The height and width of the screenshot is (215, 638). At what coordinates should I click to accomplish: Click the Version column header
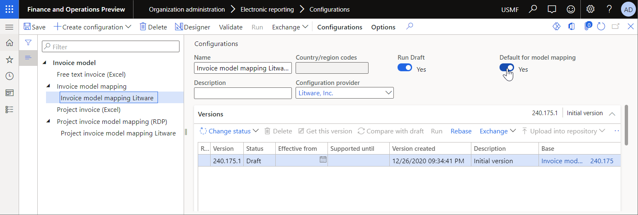(x=226, y=148)
